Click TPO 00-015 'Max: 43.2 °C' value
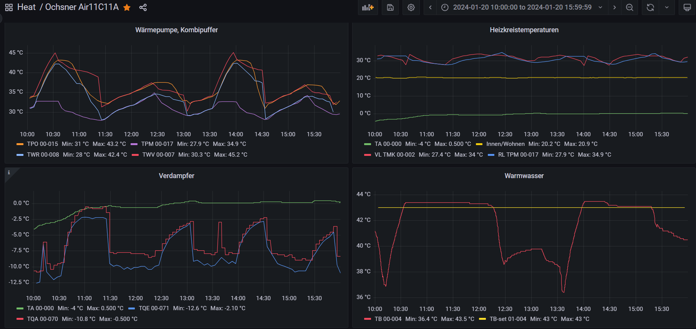696x329 pixels. pyautogui.click(x=109, y=144)
